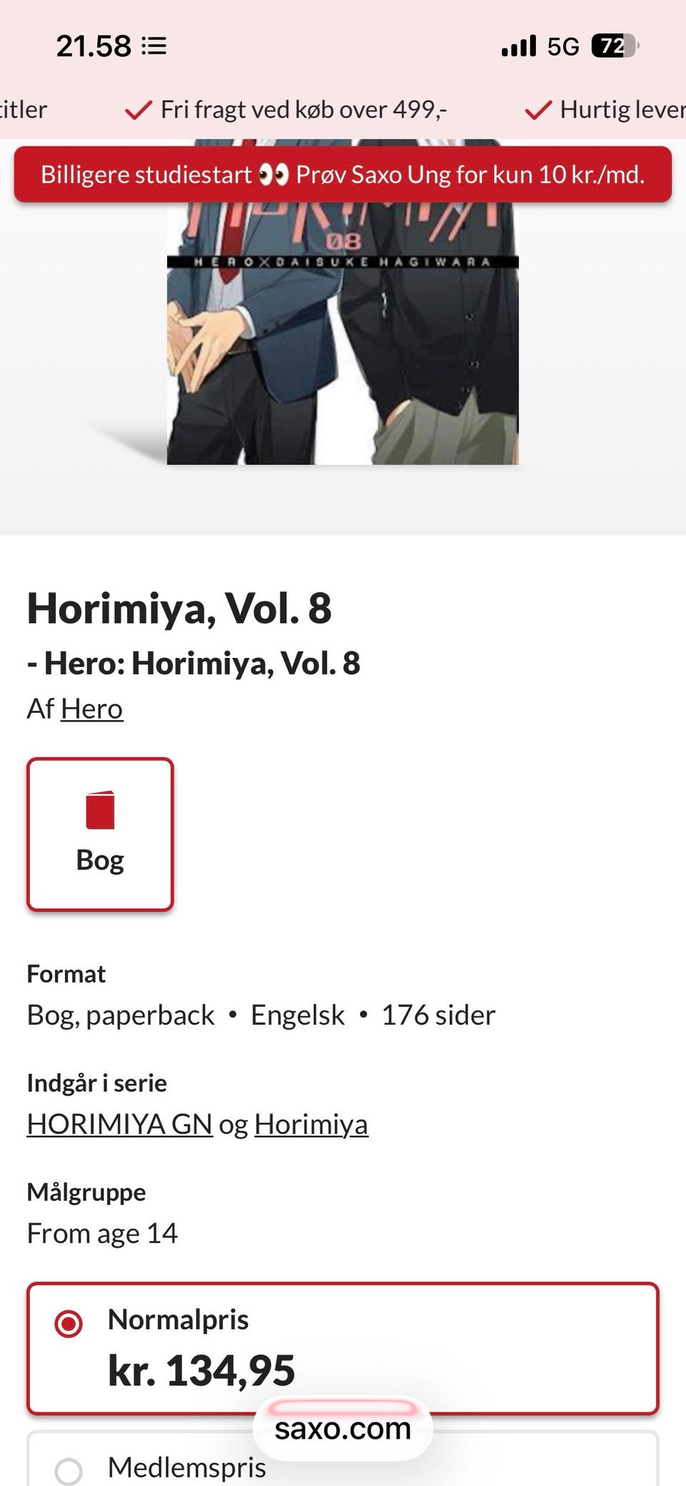This screenshot has height=1486, width=686.
Task: Tap checkmark beside Hurtig levering text
Action: point(538,109)
